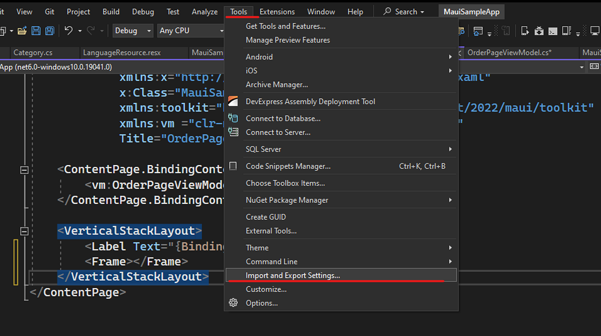Screen dimensions: 601x336
Task: Click the Android SDK manager robot icon
Action: (538, 31)
